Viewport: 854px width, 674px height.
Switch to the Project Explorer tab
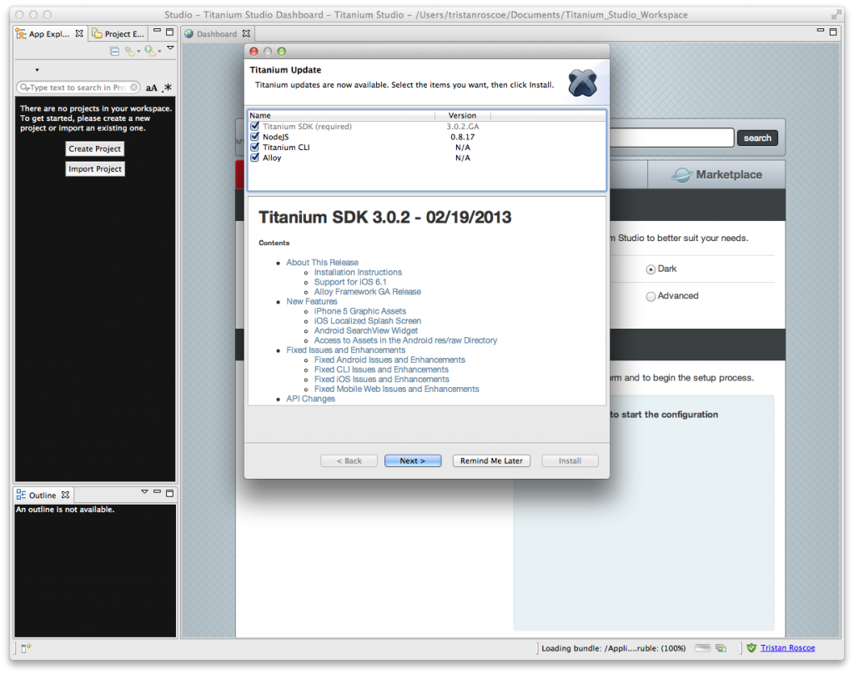tap(118, 33)
